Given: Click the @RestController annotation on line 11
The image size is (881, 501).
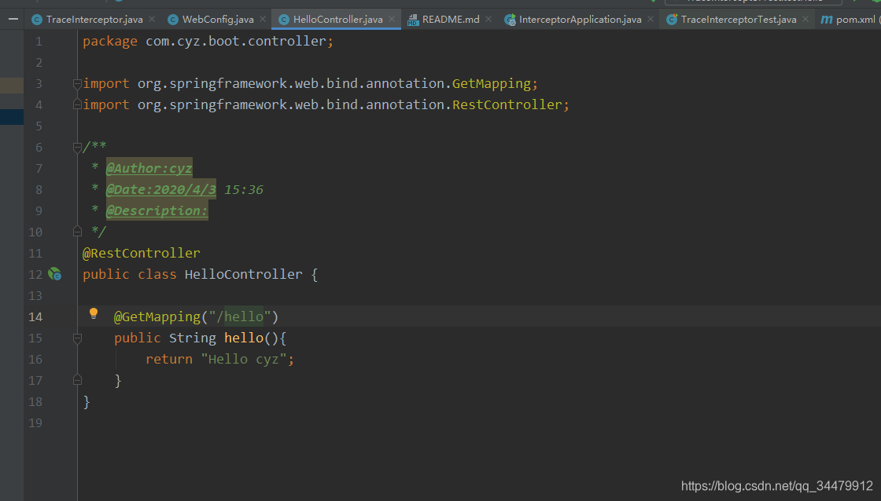Looking at the screenshot, I should (141, 253).
